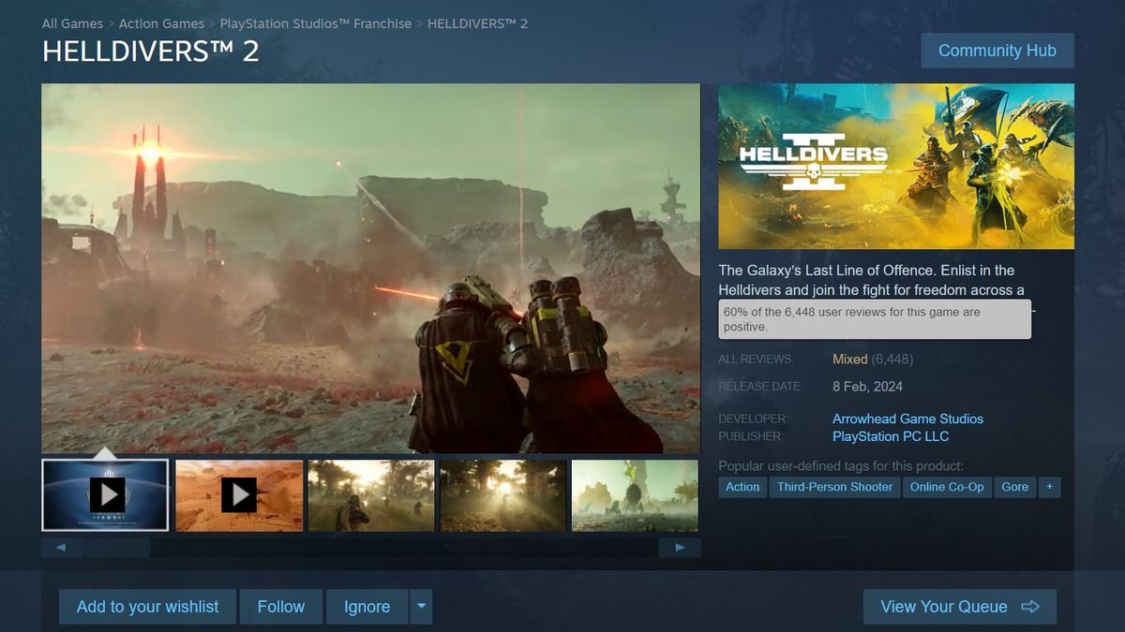The image size is (1125, 632).
Task: Open the Ignore options dropdown arrow
Action: pos(420,606)
